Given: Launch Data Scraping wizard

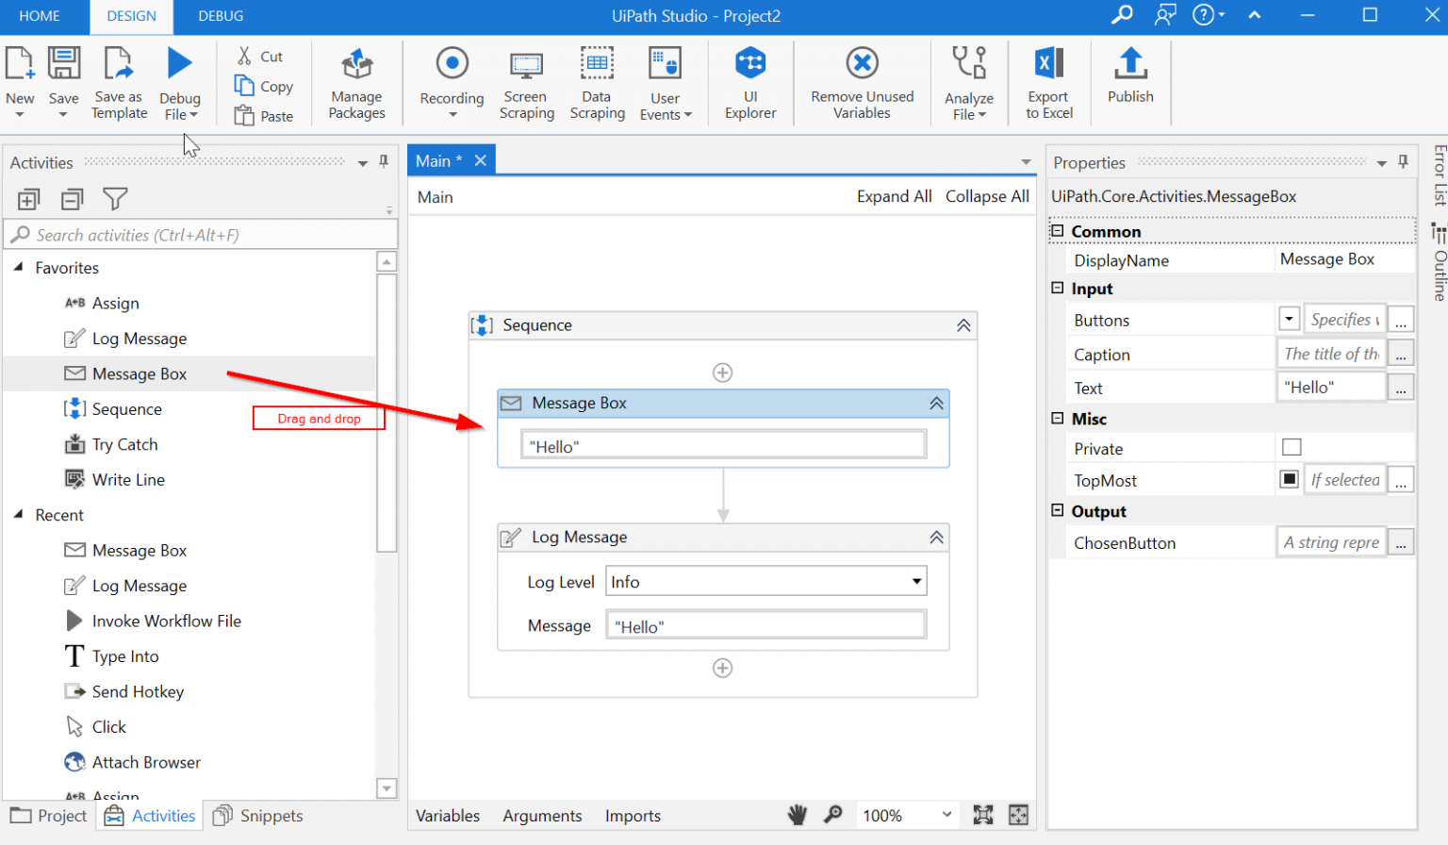Looking at the screenshot, I should tap(597, 83).
